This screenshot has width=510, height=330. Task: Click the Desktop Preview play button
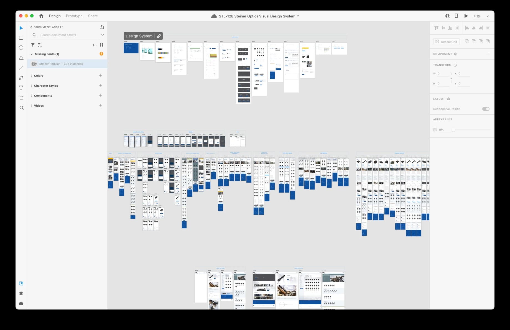coord(466,16)
